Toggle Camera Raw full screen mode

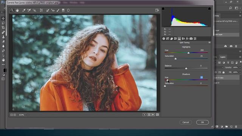click(157, 10)
